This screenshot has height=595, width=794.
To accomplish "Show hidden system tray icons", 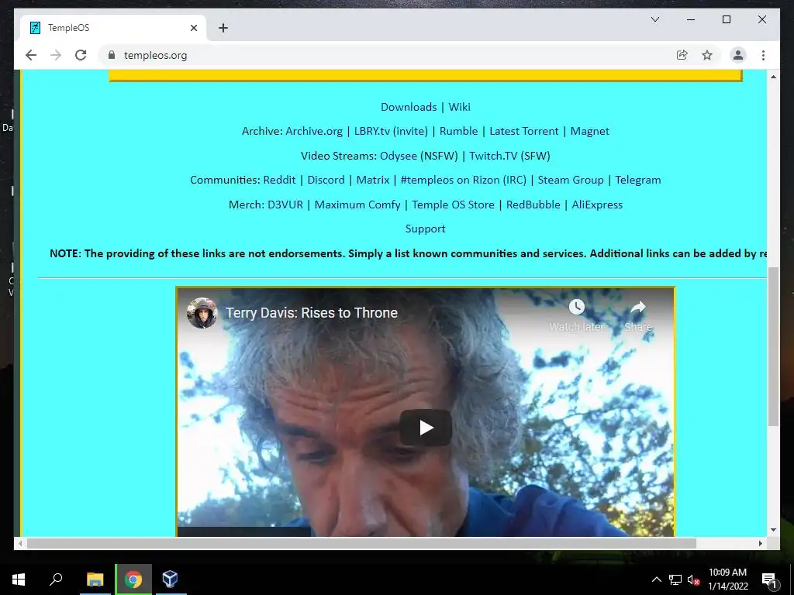I will (656, 580).
